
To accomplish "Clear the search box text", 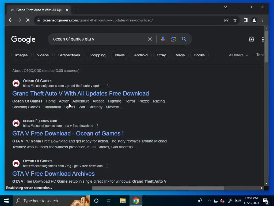I will (x=150, y=39).
